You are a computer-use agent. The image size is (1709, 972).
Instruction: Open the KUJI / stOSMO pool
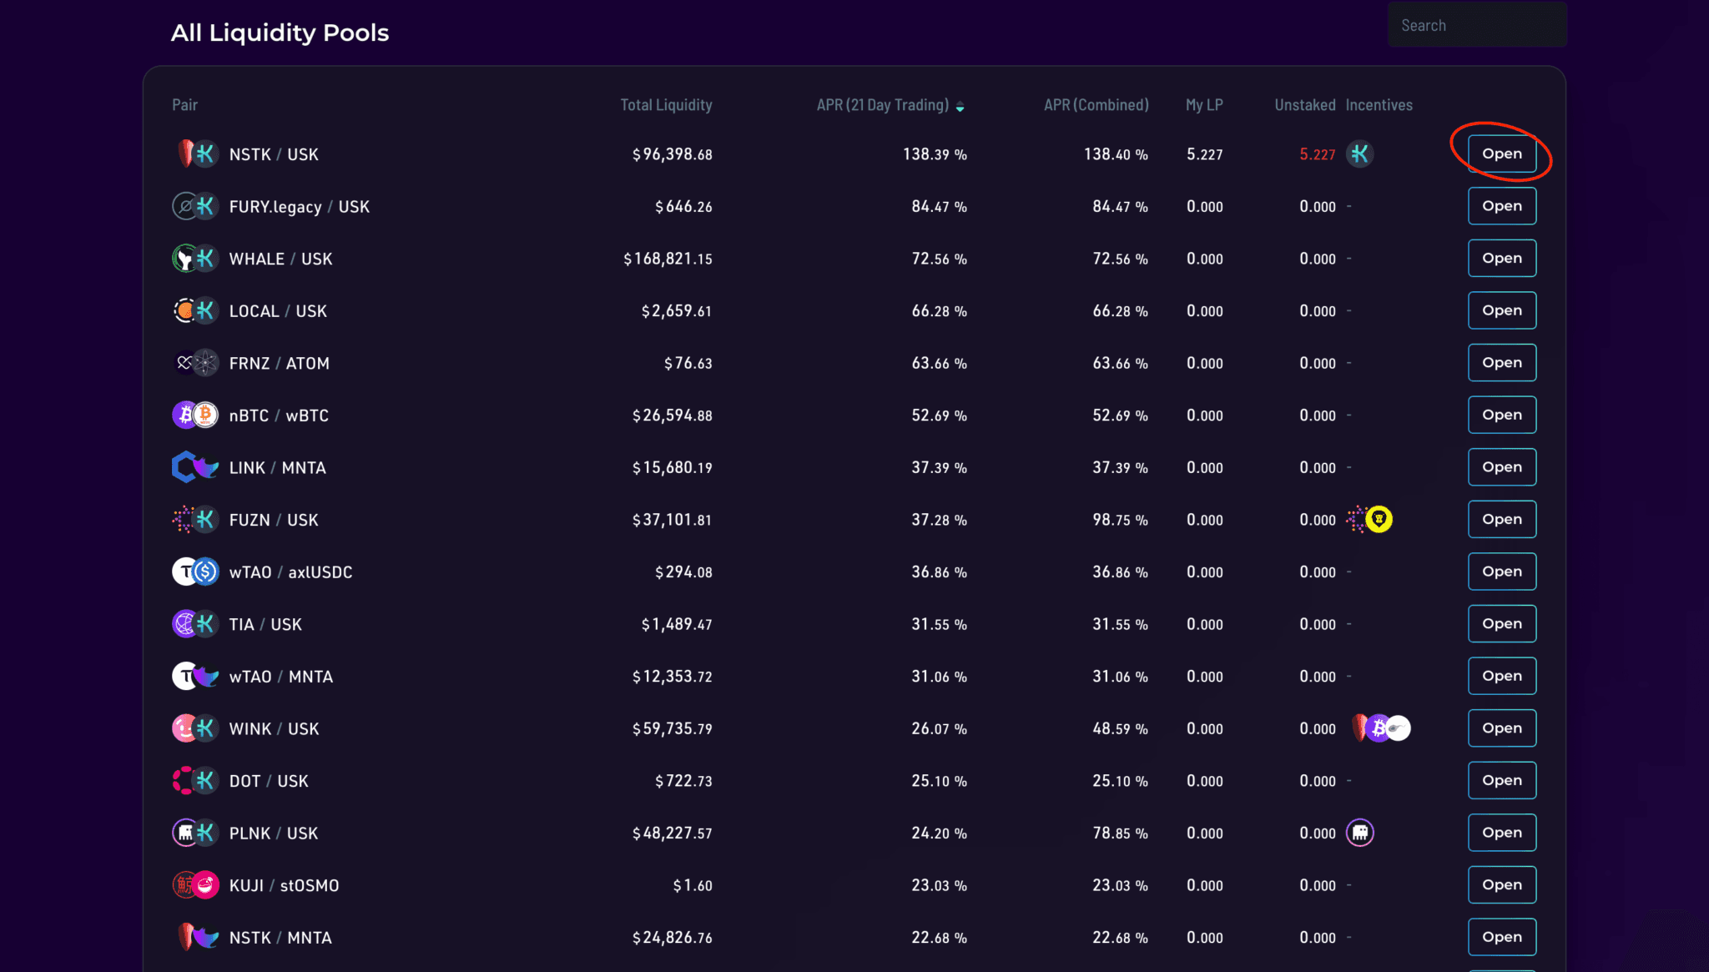click(1502, 885)
